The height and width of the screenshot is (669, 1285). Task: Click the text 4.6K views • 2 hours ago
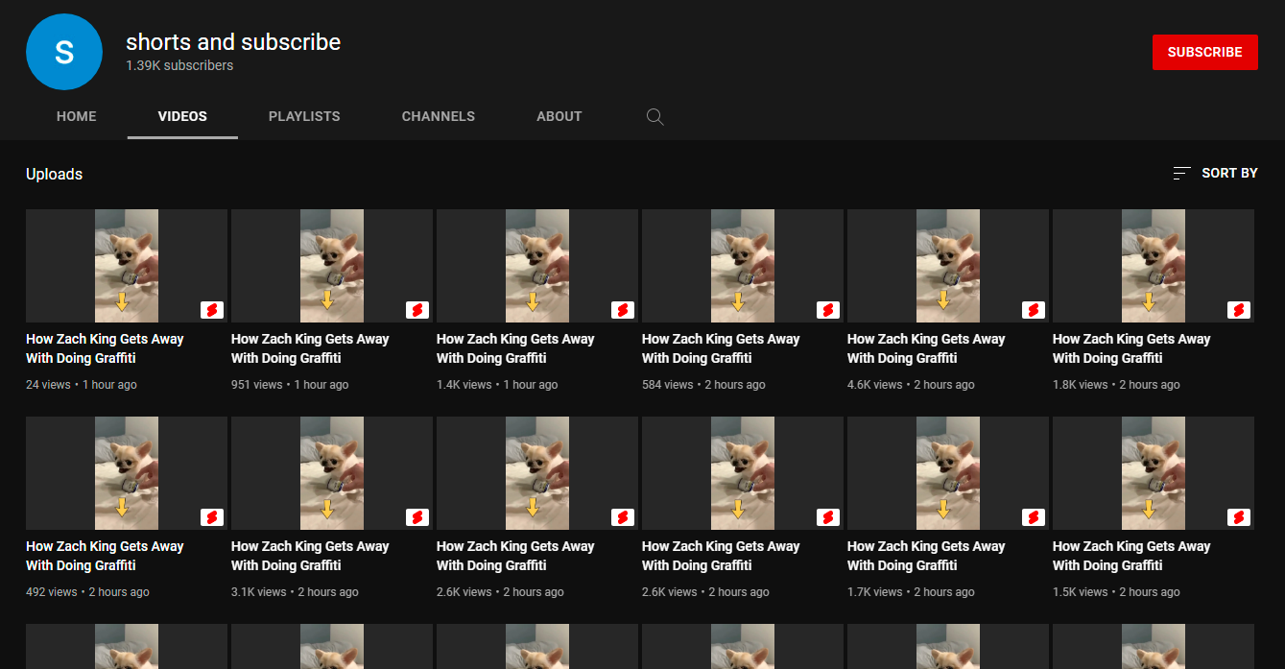pos(911,385)
